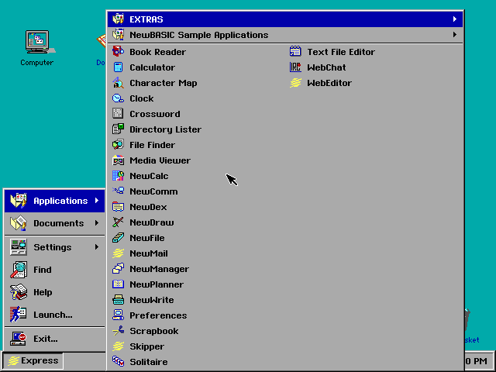Click the NewManager icon
Image resolution: width=496 pixels, height=372 pixels.
[x=118, y=269]
